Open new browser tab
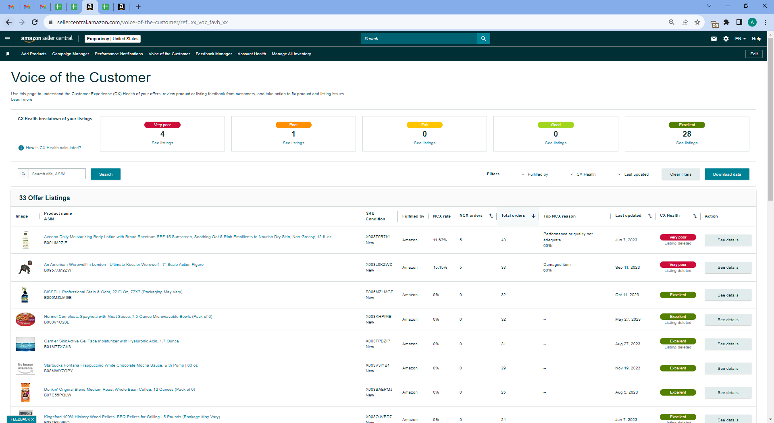Image resolution: width=774 pixels, height=423 pixels. pyautogui.click(x=138, y=7)
